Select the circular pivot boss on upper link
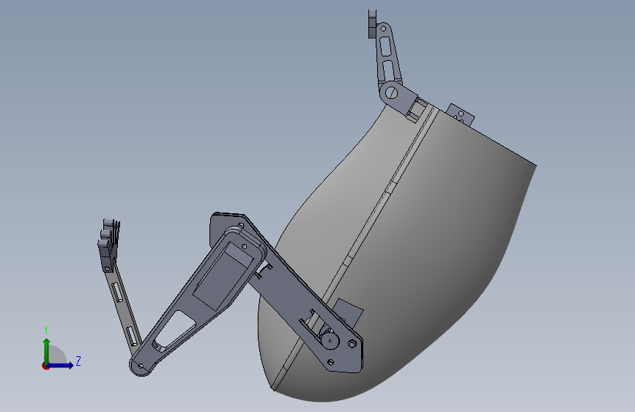 [391, 93]
